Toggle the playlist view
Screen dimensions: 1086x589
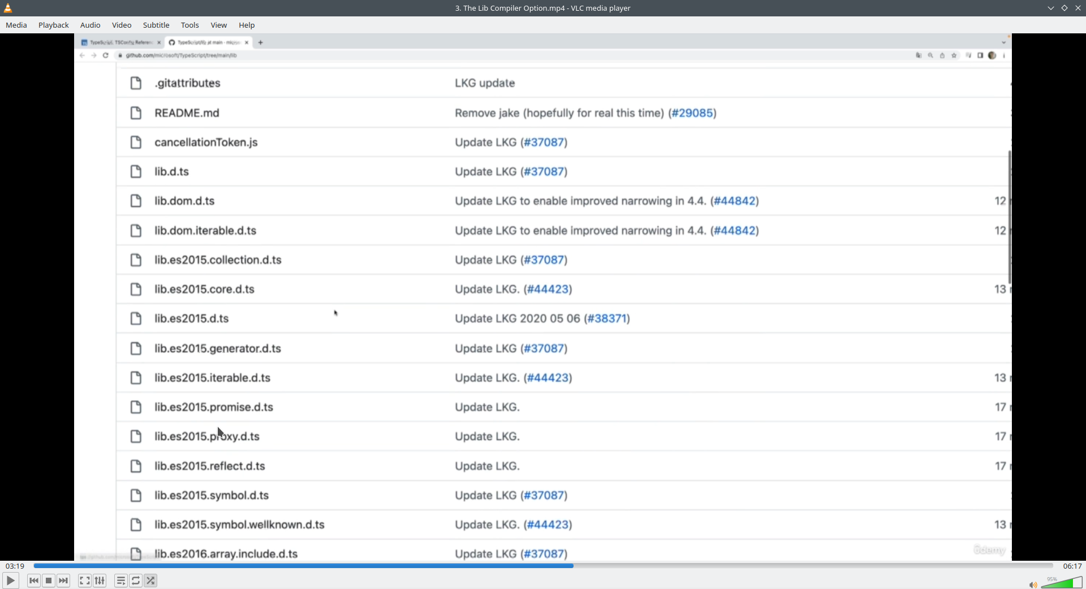[120, 581]
